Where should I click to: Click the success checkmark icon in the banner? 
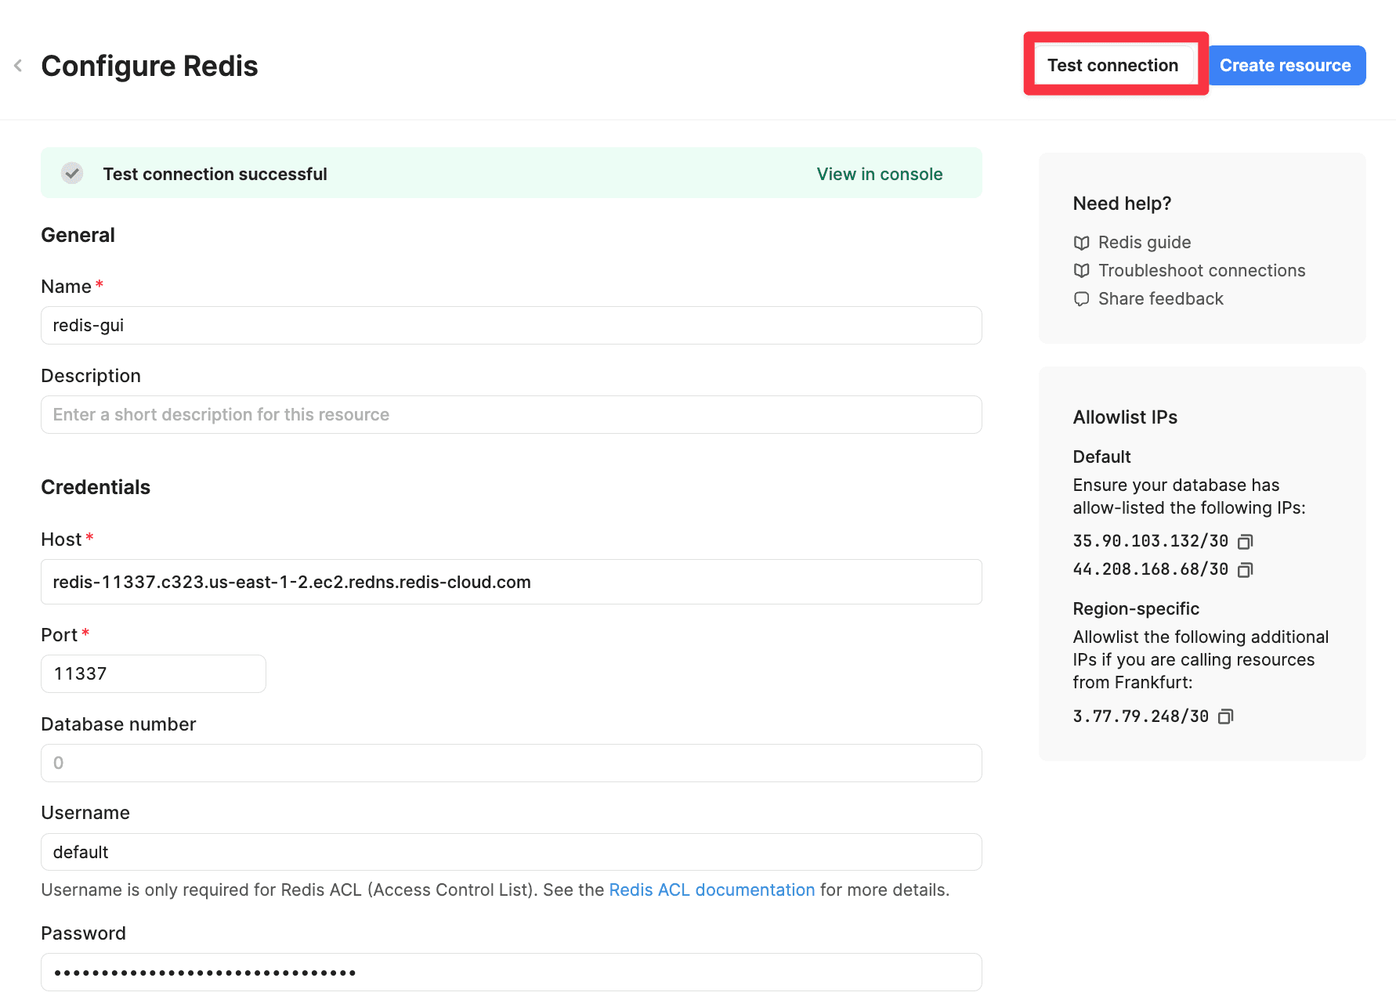point(73,173)
